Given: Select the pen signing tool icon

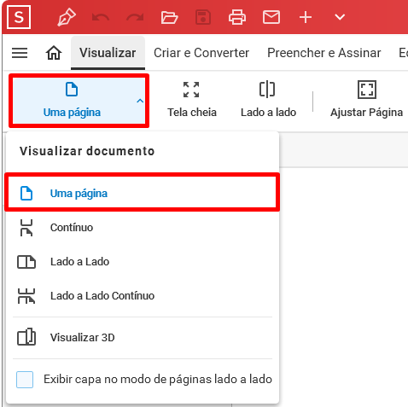Looking at the screenshot, I should [x=67, y=17].
